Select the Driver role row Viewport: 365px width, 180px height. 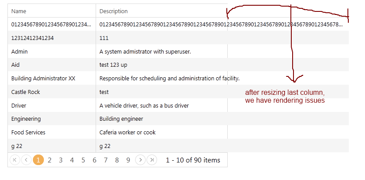[19, 106]
